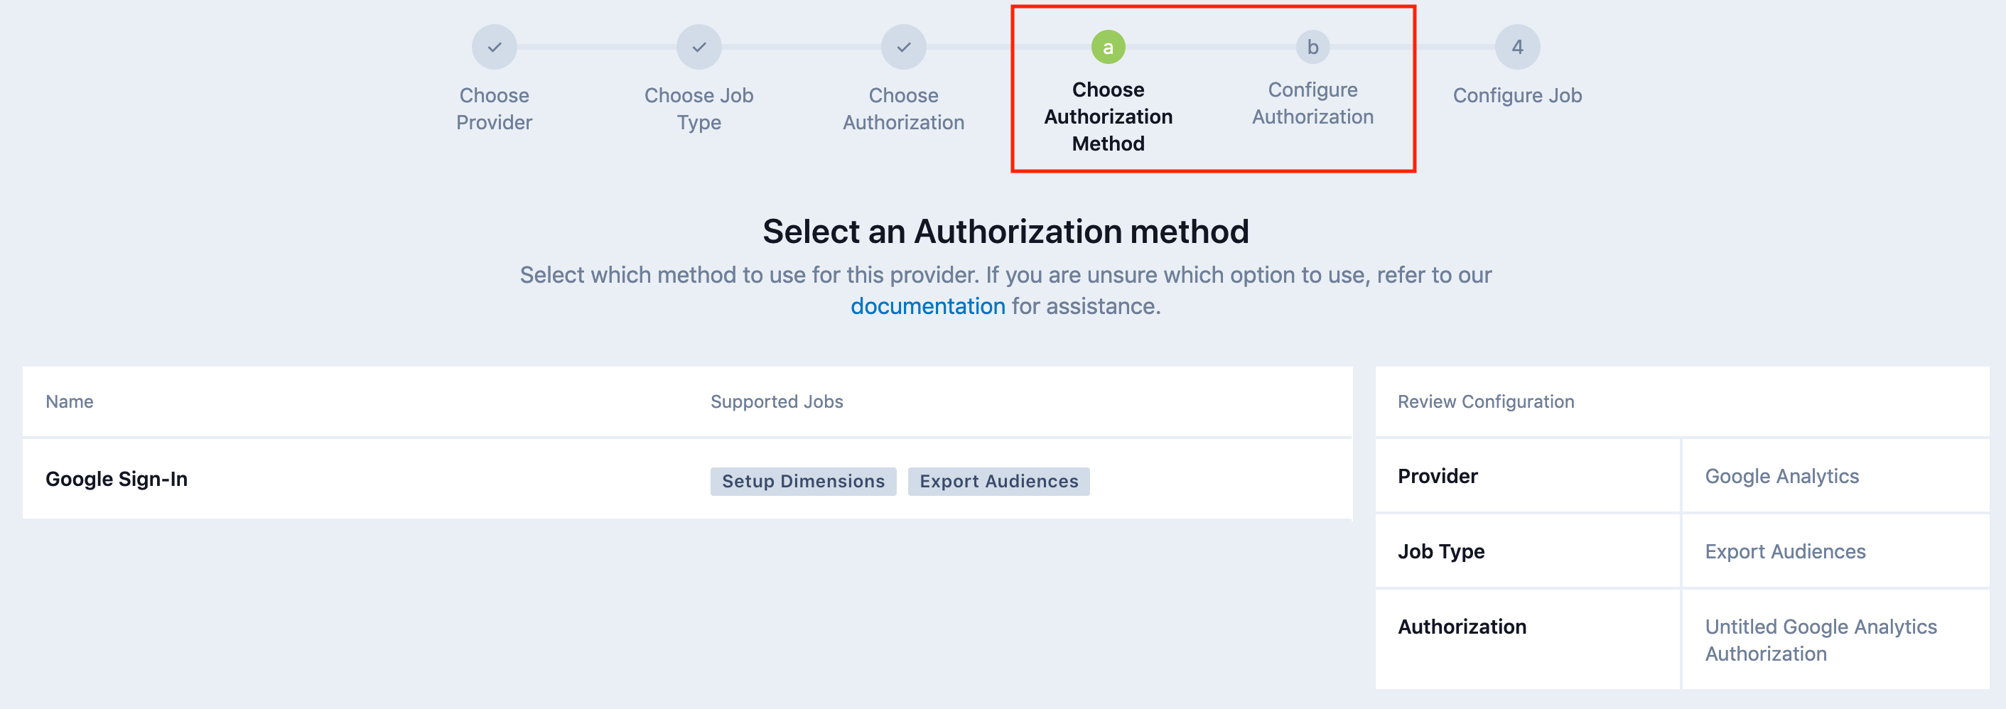Click the Review Configuration panel header

(1486, 401)
